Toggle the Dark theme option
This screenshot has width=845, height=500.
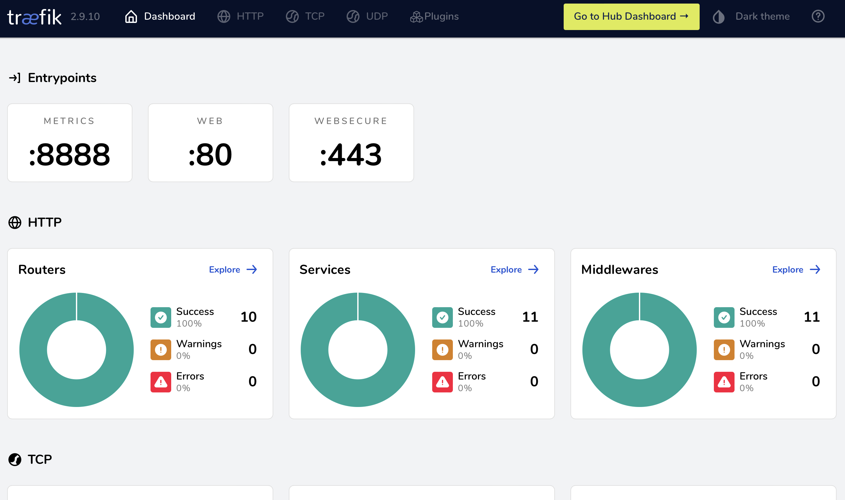(x=762, y=16)
